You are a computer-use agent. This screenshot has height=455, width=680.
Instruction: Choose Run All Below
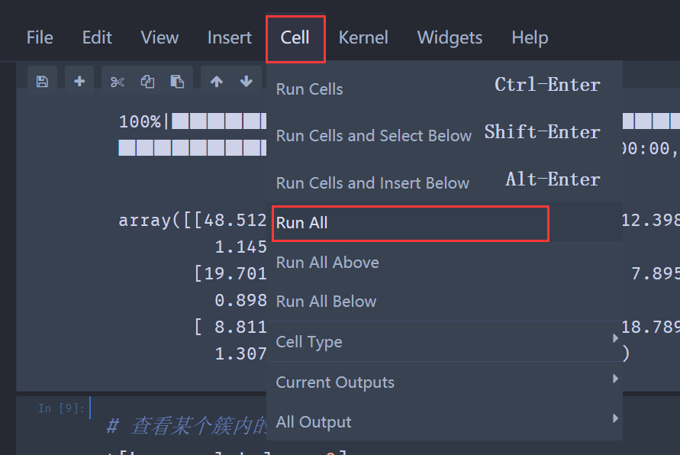pyautogui.click(x=444, y=302)
